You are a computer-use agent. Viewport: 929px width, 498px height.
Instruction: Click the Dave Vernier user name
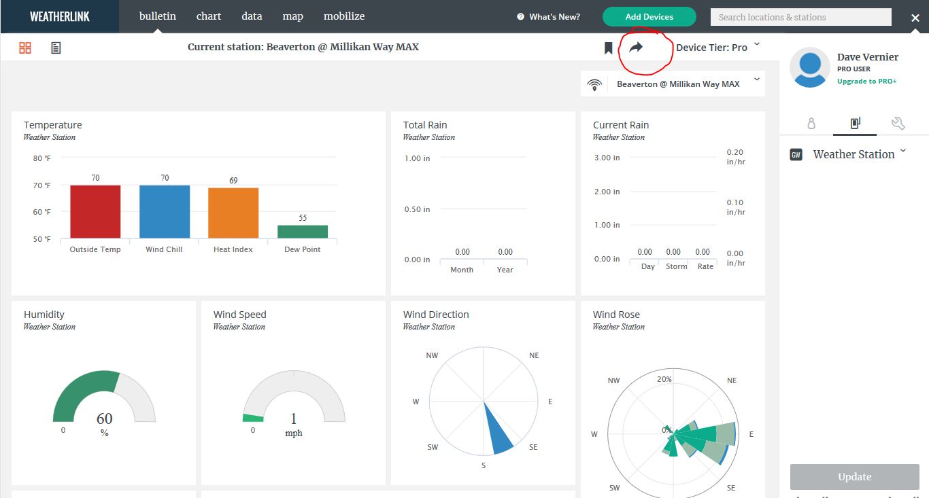point(868,57)
